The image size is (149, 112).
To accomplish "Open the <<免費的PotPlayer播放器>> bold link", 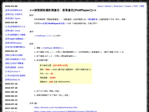I will (x=54, y=24).
